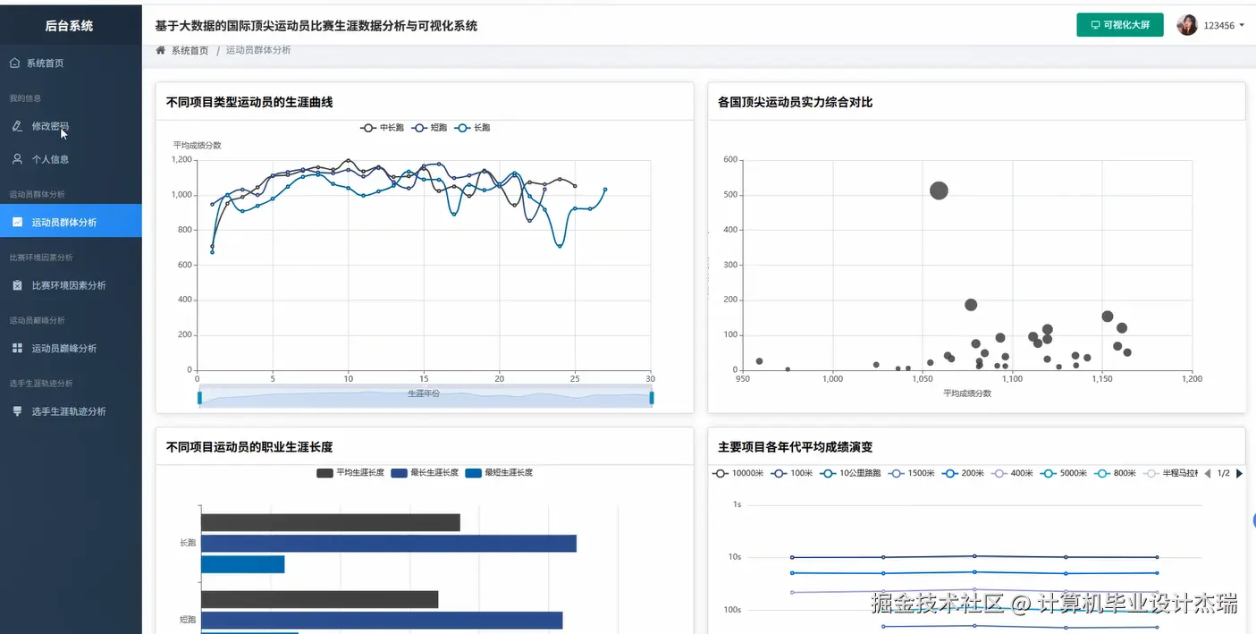Viewport: 1256px width, 634px height.
Task: Click the person icon for 个人信息
Action: click(17, 159)
